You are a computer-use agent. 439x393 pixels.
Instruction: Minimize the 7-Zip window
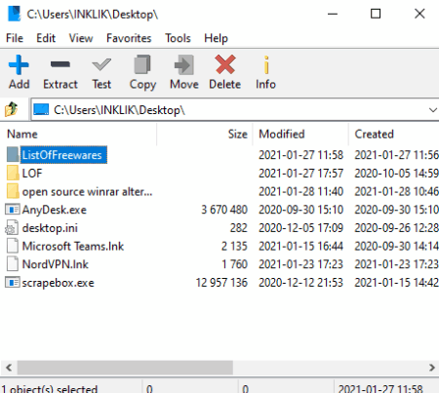tap(333, 14)
